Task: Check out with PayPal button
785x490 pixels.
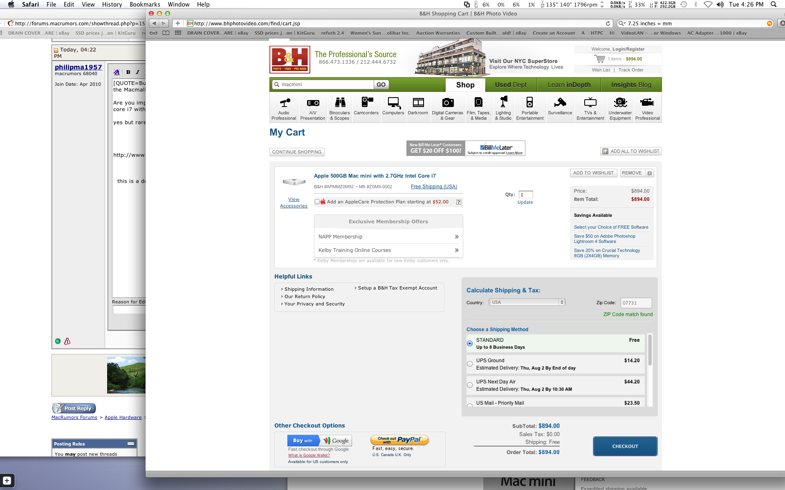Action: (x=399, y=440)
